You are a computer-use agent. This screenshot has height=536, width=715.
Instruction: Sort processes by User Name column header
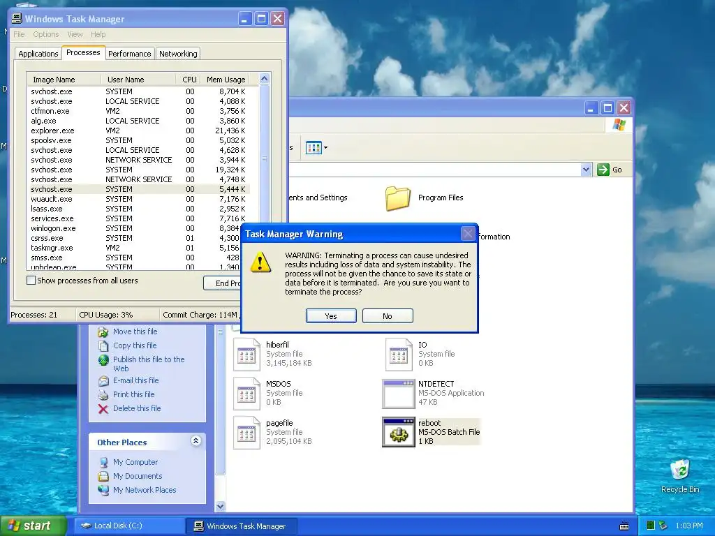[x=138, y=80]
